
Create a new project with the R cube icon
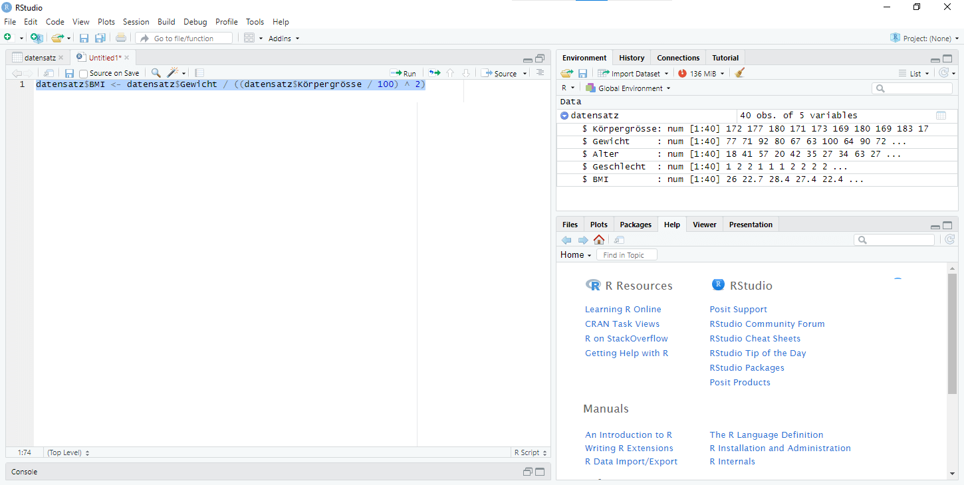click(x=37, y=38)
